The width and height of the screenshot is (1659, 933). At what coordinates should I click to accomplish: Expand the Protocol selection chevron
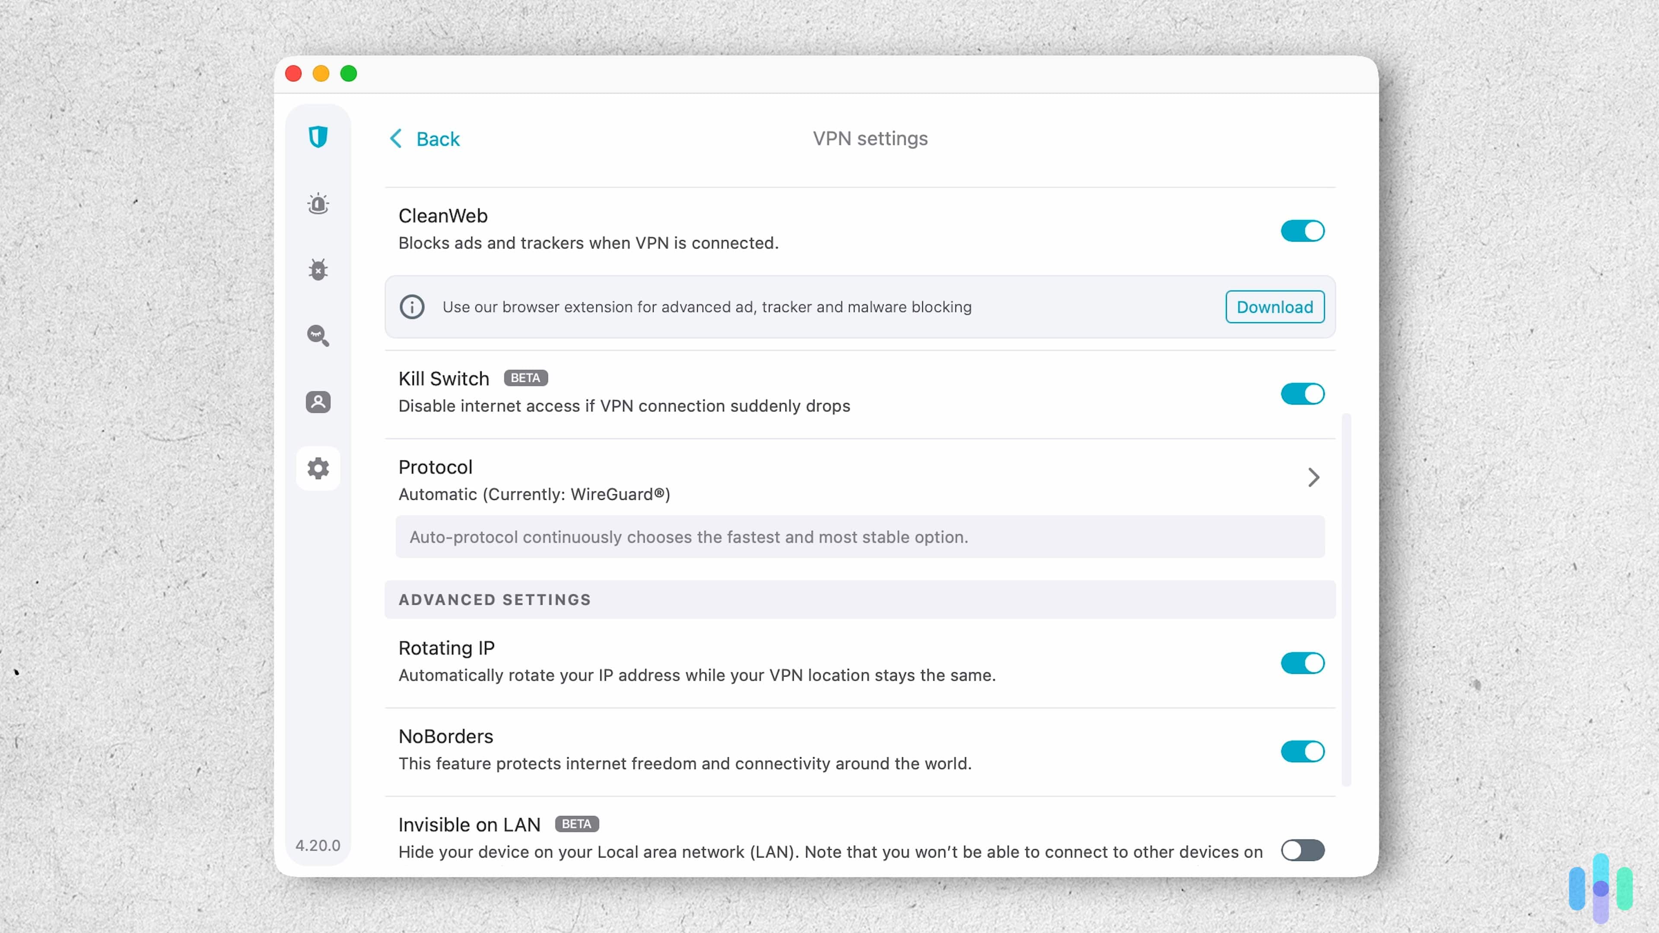click(x=1314, y=477)
